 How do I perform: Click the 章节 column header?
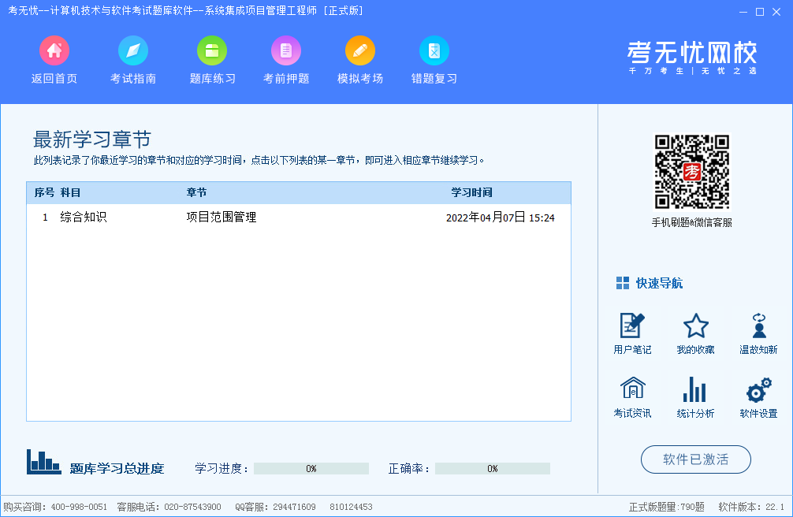coord(196,193)
